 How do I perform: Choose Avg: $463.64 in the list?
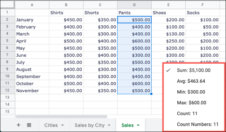(191, 81)
